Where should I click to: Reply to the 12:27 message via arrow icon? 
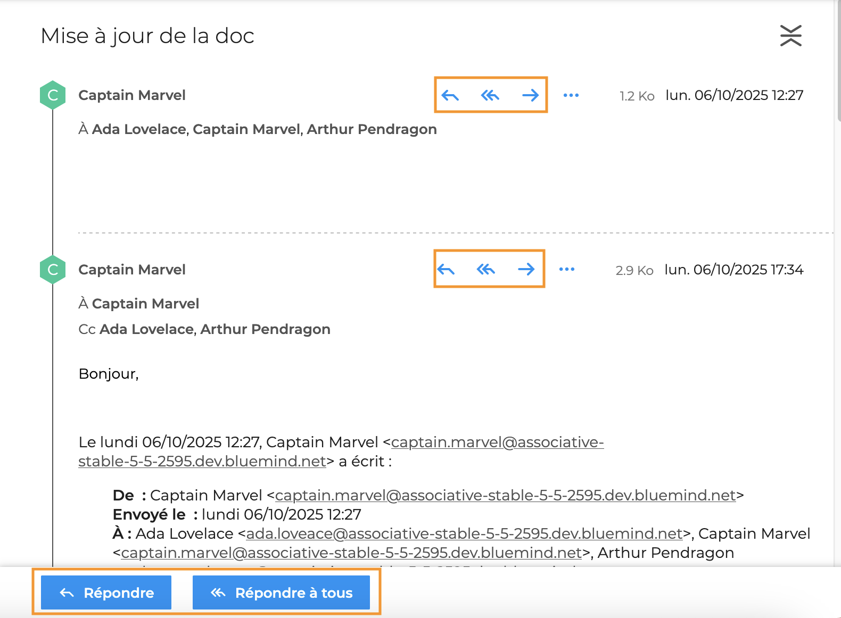[450, 96]
